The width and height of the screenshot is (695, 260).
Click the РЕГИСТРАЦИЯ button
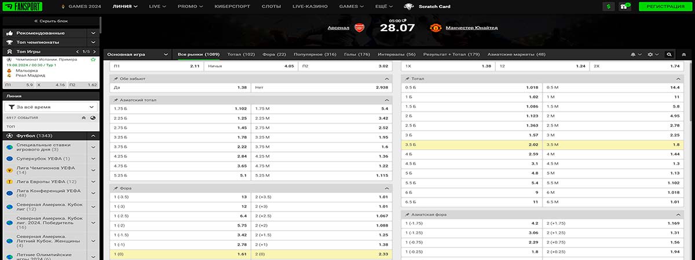tap(665, 6)
